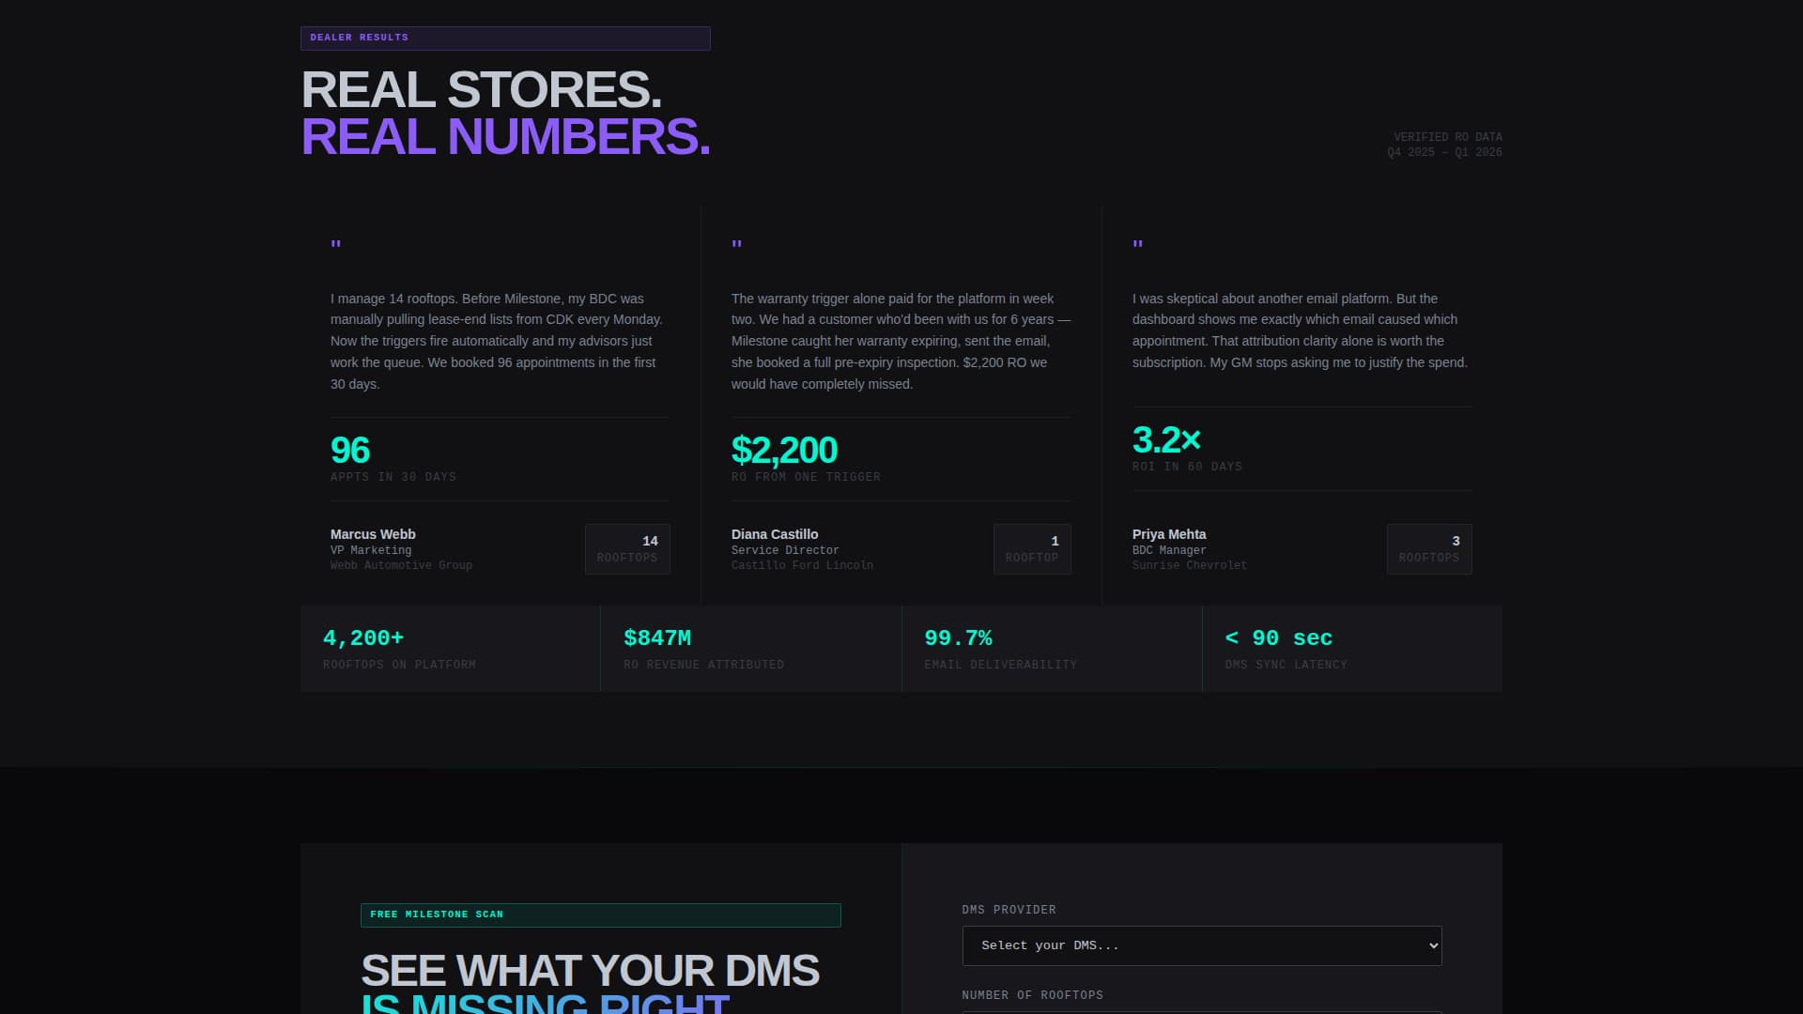
Task: Click the FREE MILESTONE SCAN badge
Action: point(601,915)
